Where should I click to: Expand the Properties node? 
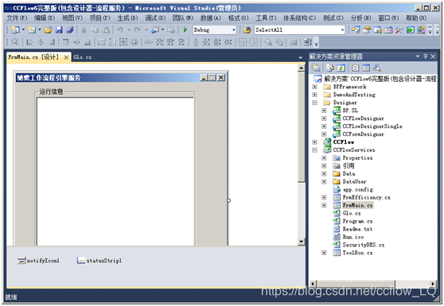[324, 158]
